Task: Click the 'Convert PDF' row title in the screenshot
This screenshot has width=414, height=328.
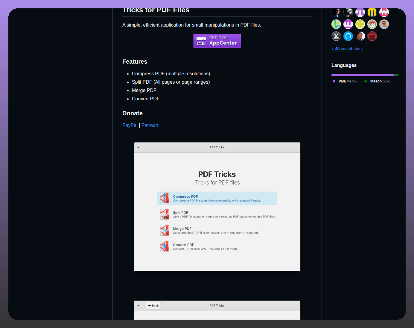Action: tap(184, 245)
